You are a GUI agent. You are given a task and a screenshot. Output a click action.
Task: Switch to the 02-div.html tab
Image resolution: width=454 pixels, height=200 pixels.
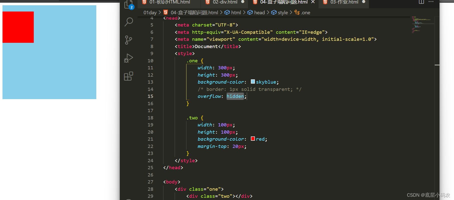pos(225,2)
